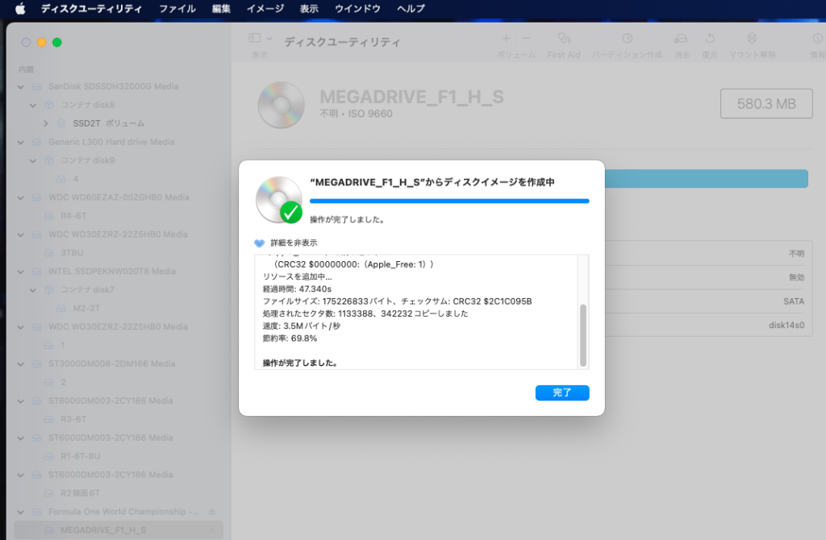
Task: Collapse the INTEL SSDPEKNW020T8 Media tree
Action: pos(21,272)
